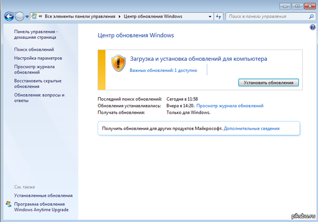Image resolution: width=318 pixels, height=222 pixels.
Task: Click the Windows Anytime Upgrade flag icon
Action: pyautogui.click(x=8, y=204)
